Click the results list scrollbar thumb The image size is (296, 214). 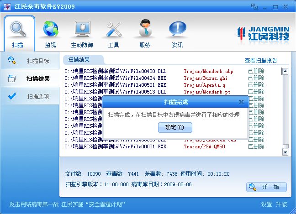click(x=286, y=146)
